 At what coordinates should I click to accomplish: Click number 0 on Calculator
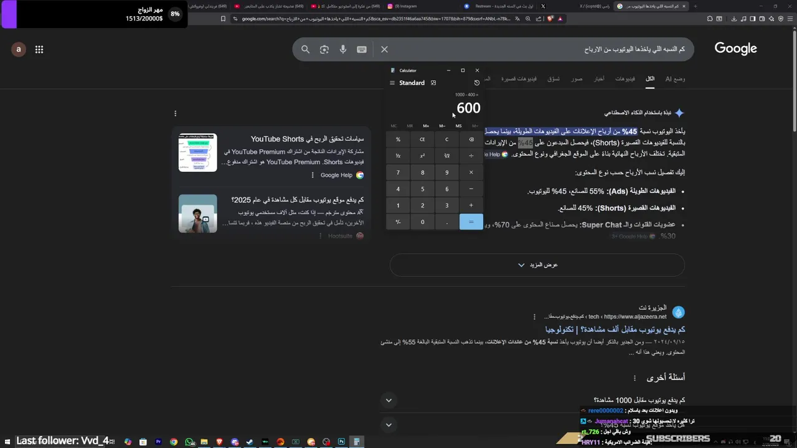point(422,222)
